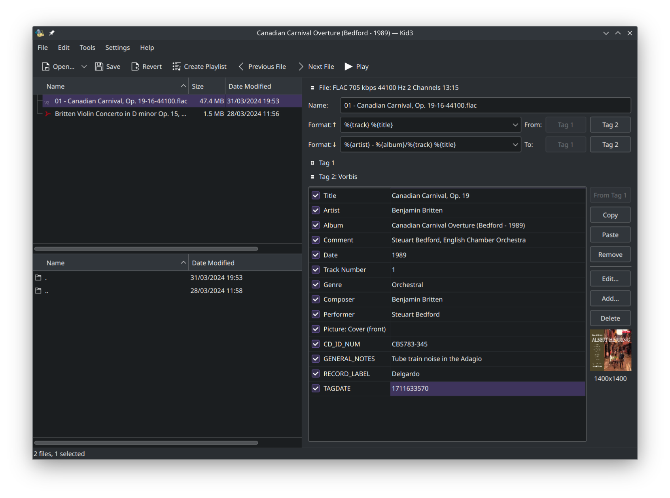Collapse the Tag 2: Vorbis section
Viewport: 670px width, 498px height.
click(312, 177)
